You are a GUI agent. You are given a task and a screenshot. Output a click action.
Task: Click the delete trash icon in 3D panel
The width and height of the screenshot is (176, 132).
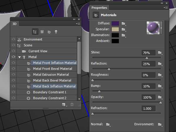pyautogui.click(x=72, y=105)
